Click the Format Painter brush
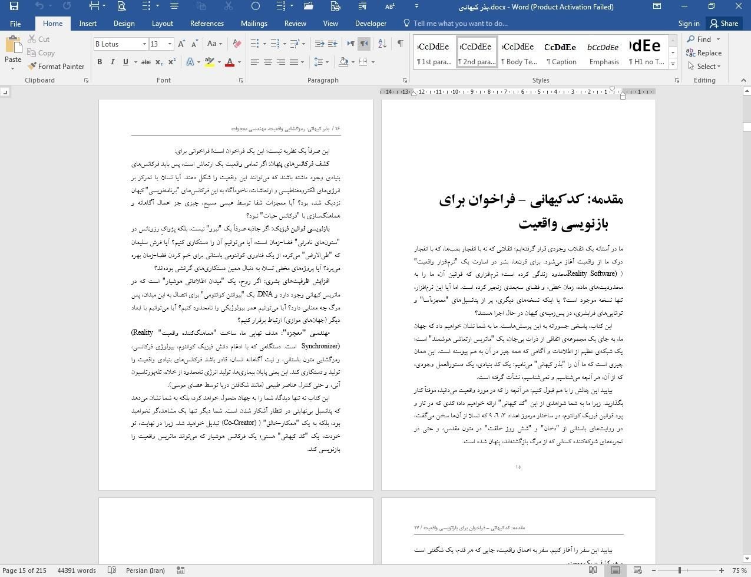 coord(55,66)
